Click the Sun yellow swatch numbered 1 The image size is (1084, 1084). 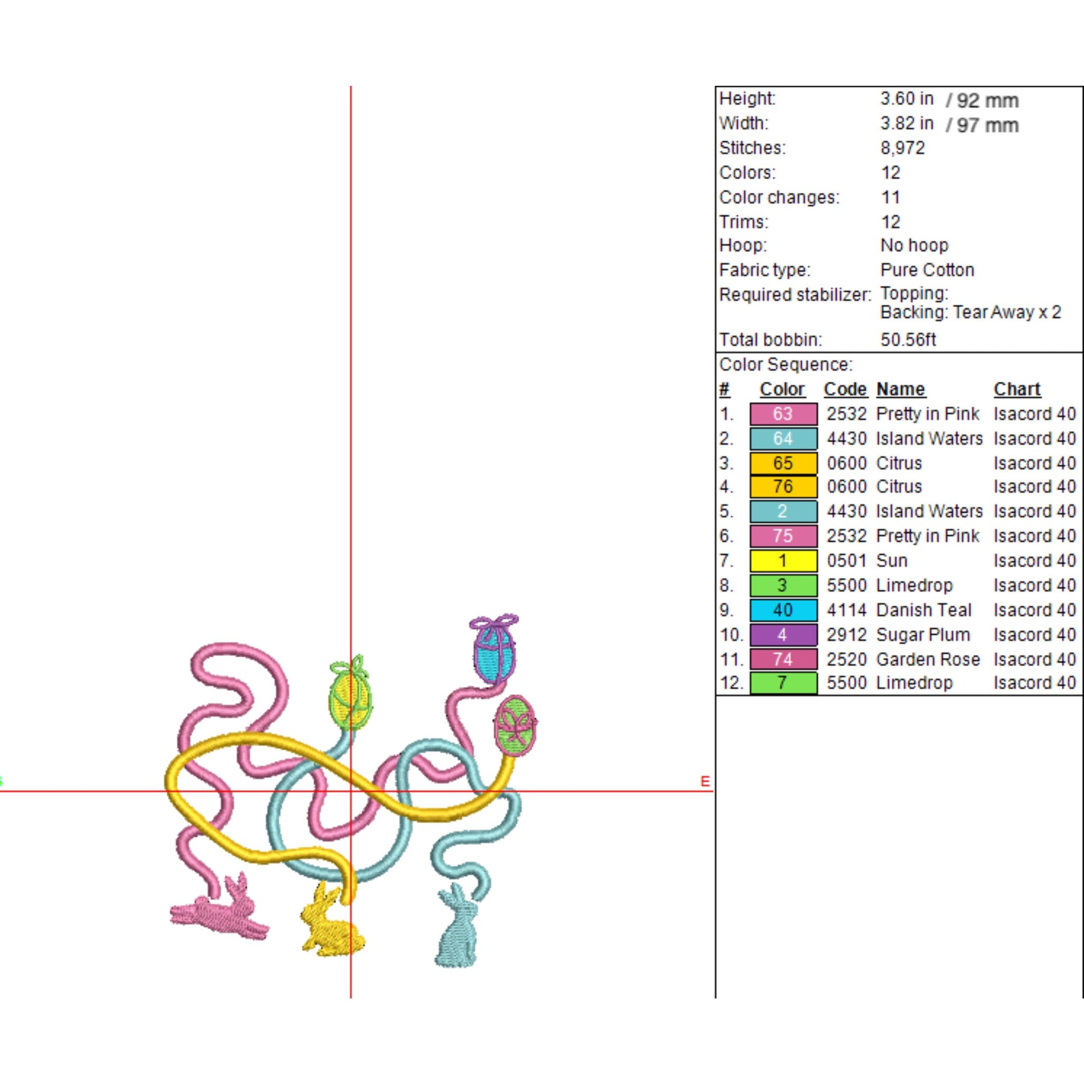pyautogui.click(x=783, y=561)
